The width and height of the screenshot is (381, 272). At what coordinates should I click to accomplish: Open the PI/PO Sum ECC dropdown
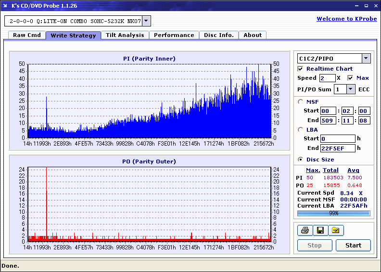tap(351, 89)
